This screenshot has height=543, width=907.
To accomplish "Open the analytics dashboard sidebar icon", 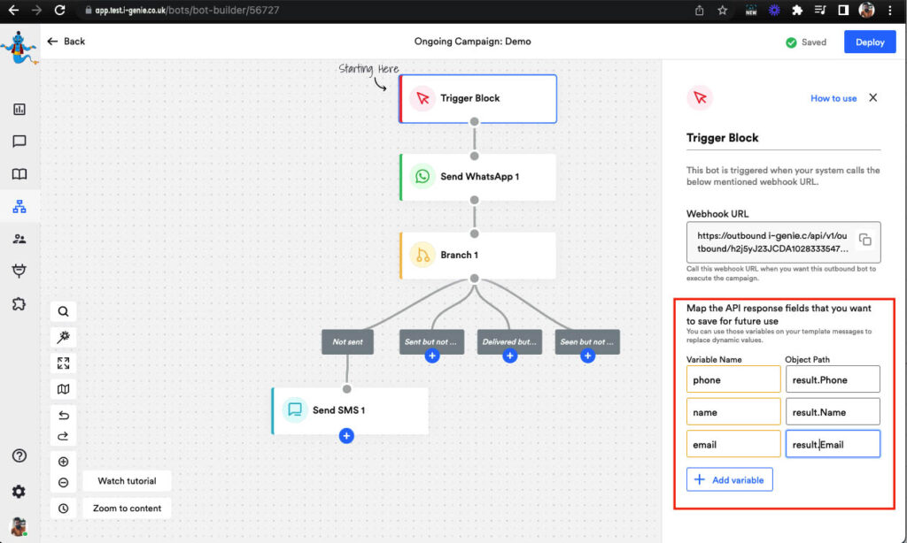I will [x=19, y=110].
